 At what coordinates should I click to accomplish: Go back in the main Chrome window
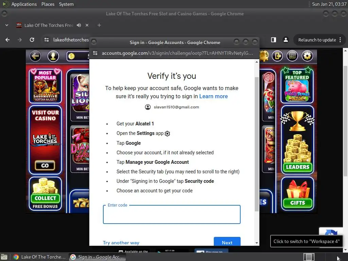(7, 40)
